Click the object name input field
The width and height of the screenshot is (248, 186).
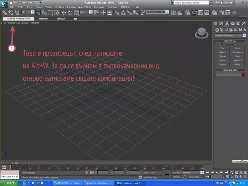click(228, 74)
